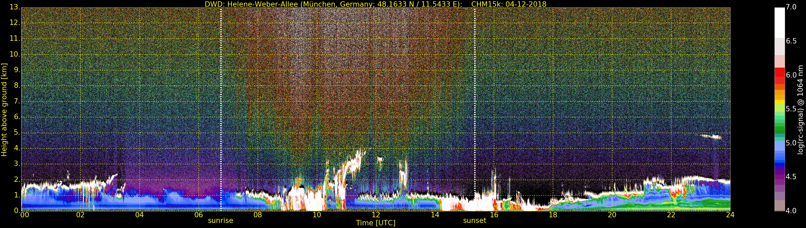Click time axis tick label "08"
The height and width of the screenshot is (228, 806).
[258, 215]
